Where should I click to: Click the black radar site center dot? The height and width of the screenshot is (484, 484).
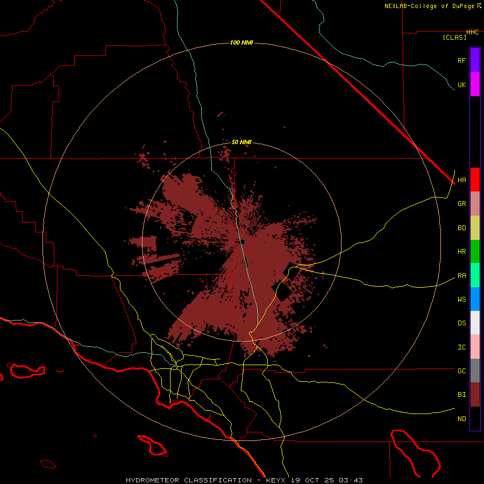(243, 241)
